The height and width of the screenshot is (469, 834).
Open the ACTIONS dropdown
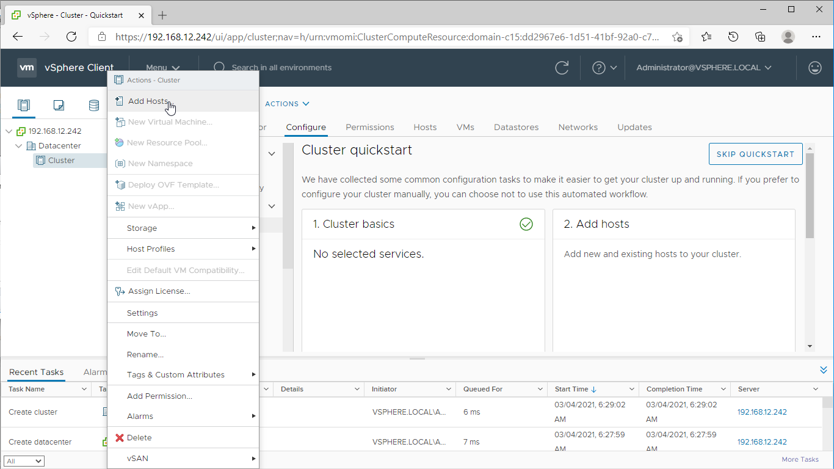tap(287, 104)
